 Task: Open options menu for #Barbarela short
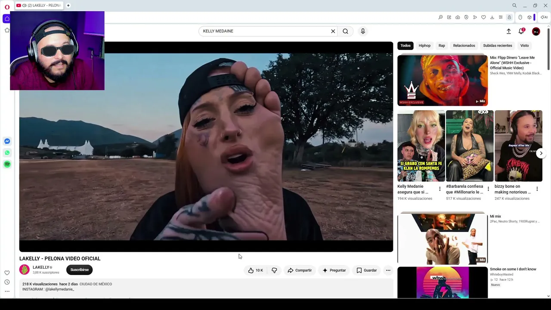pos(488,189)
